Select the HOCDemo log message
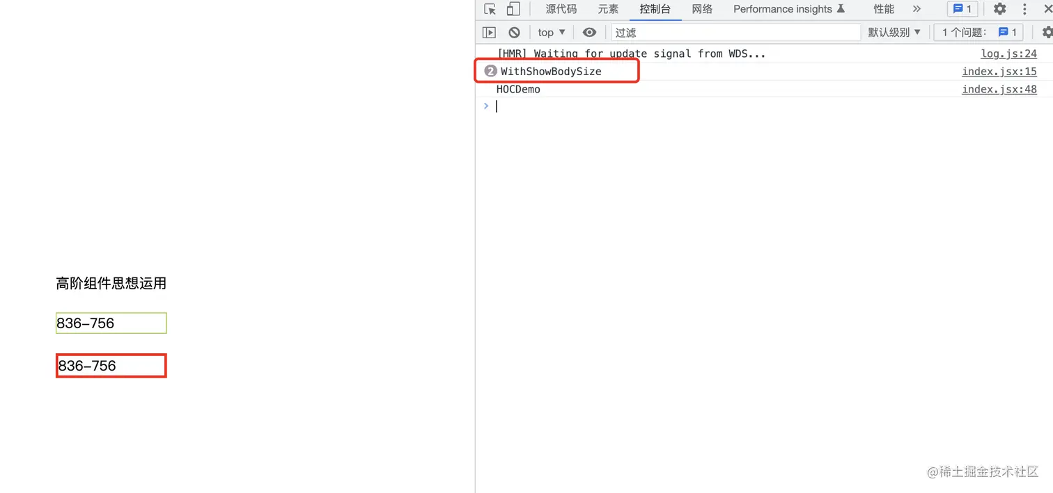 coord(518,89)
